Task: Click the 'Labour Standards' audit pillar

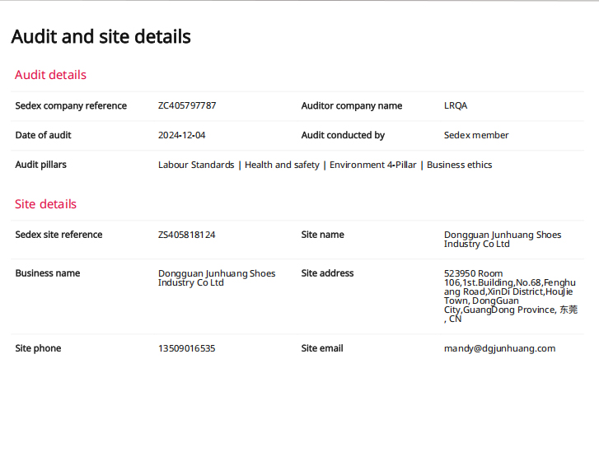Action: 196,165
